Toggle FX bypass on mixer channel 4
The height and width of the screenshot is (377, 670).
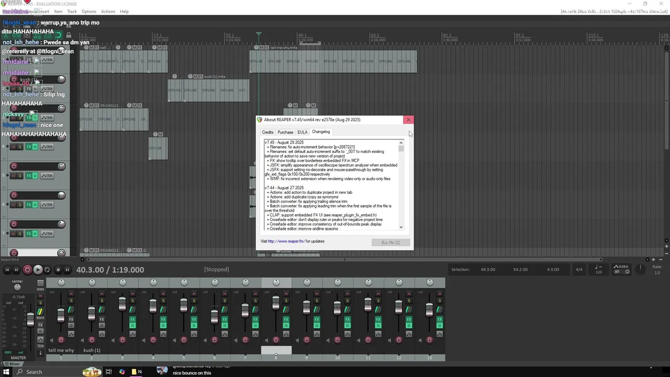(163, 325)
